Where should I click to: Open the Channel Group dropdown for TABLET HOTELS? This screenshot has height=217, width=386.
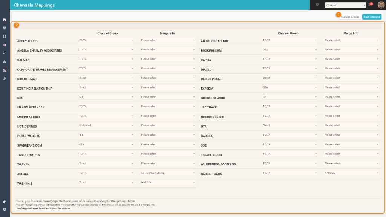[x=106, y=154]
